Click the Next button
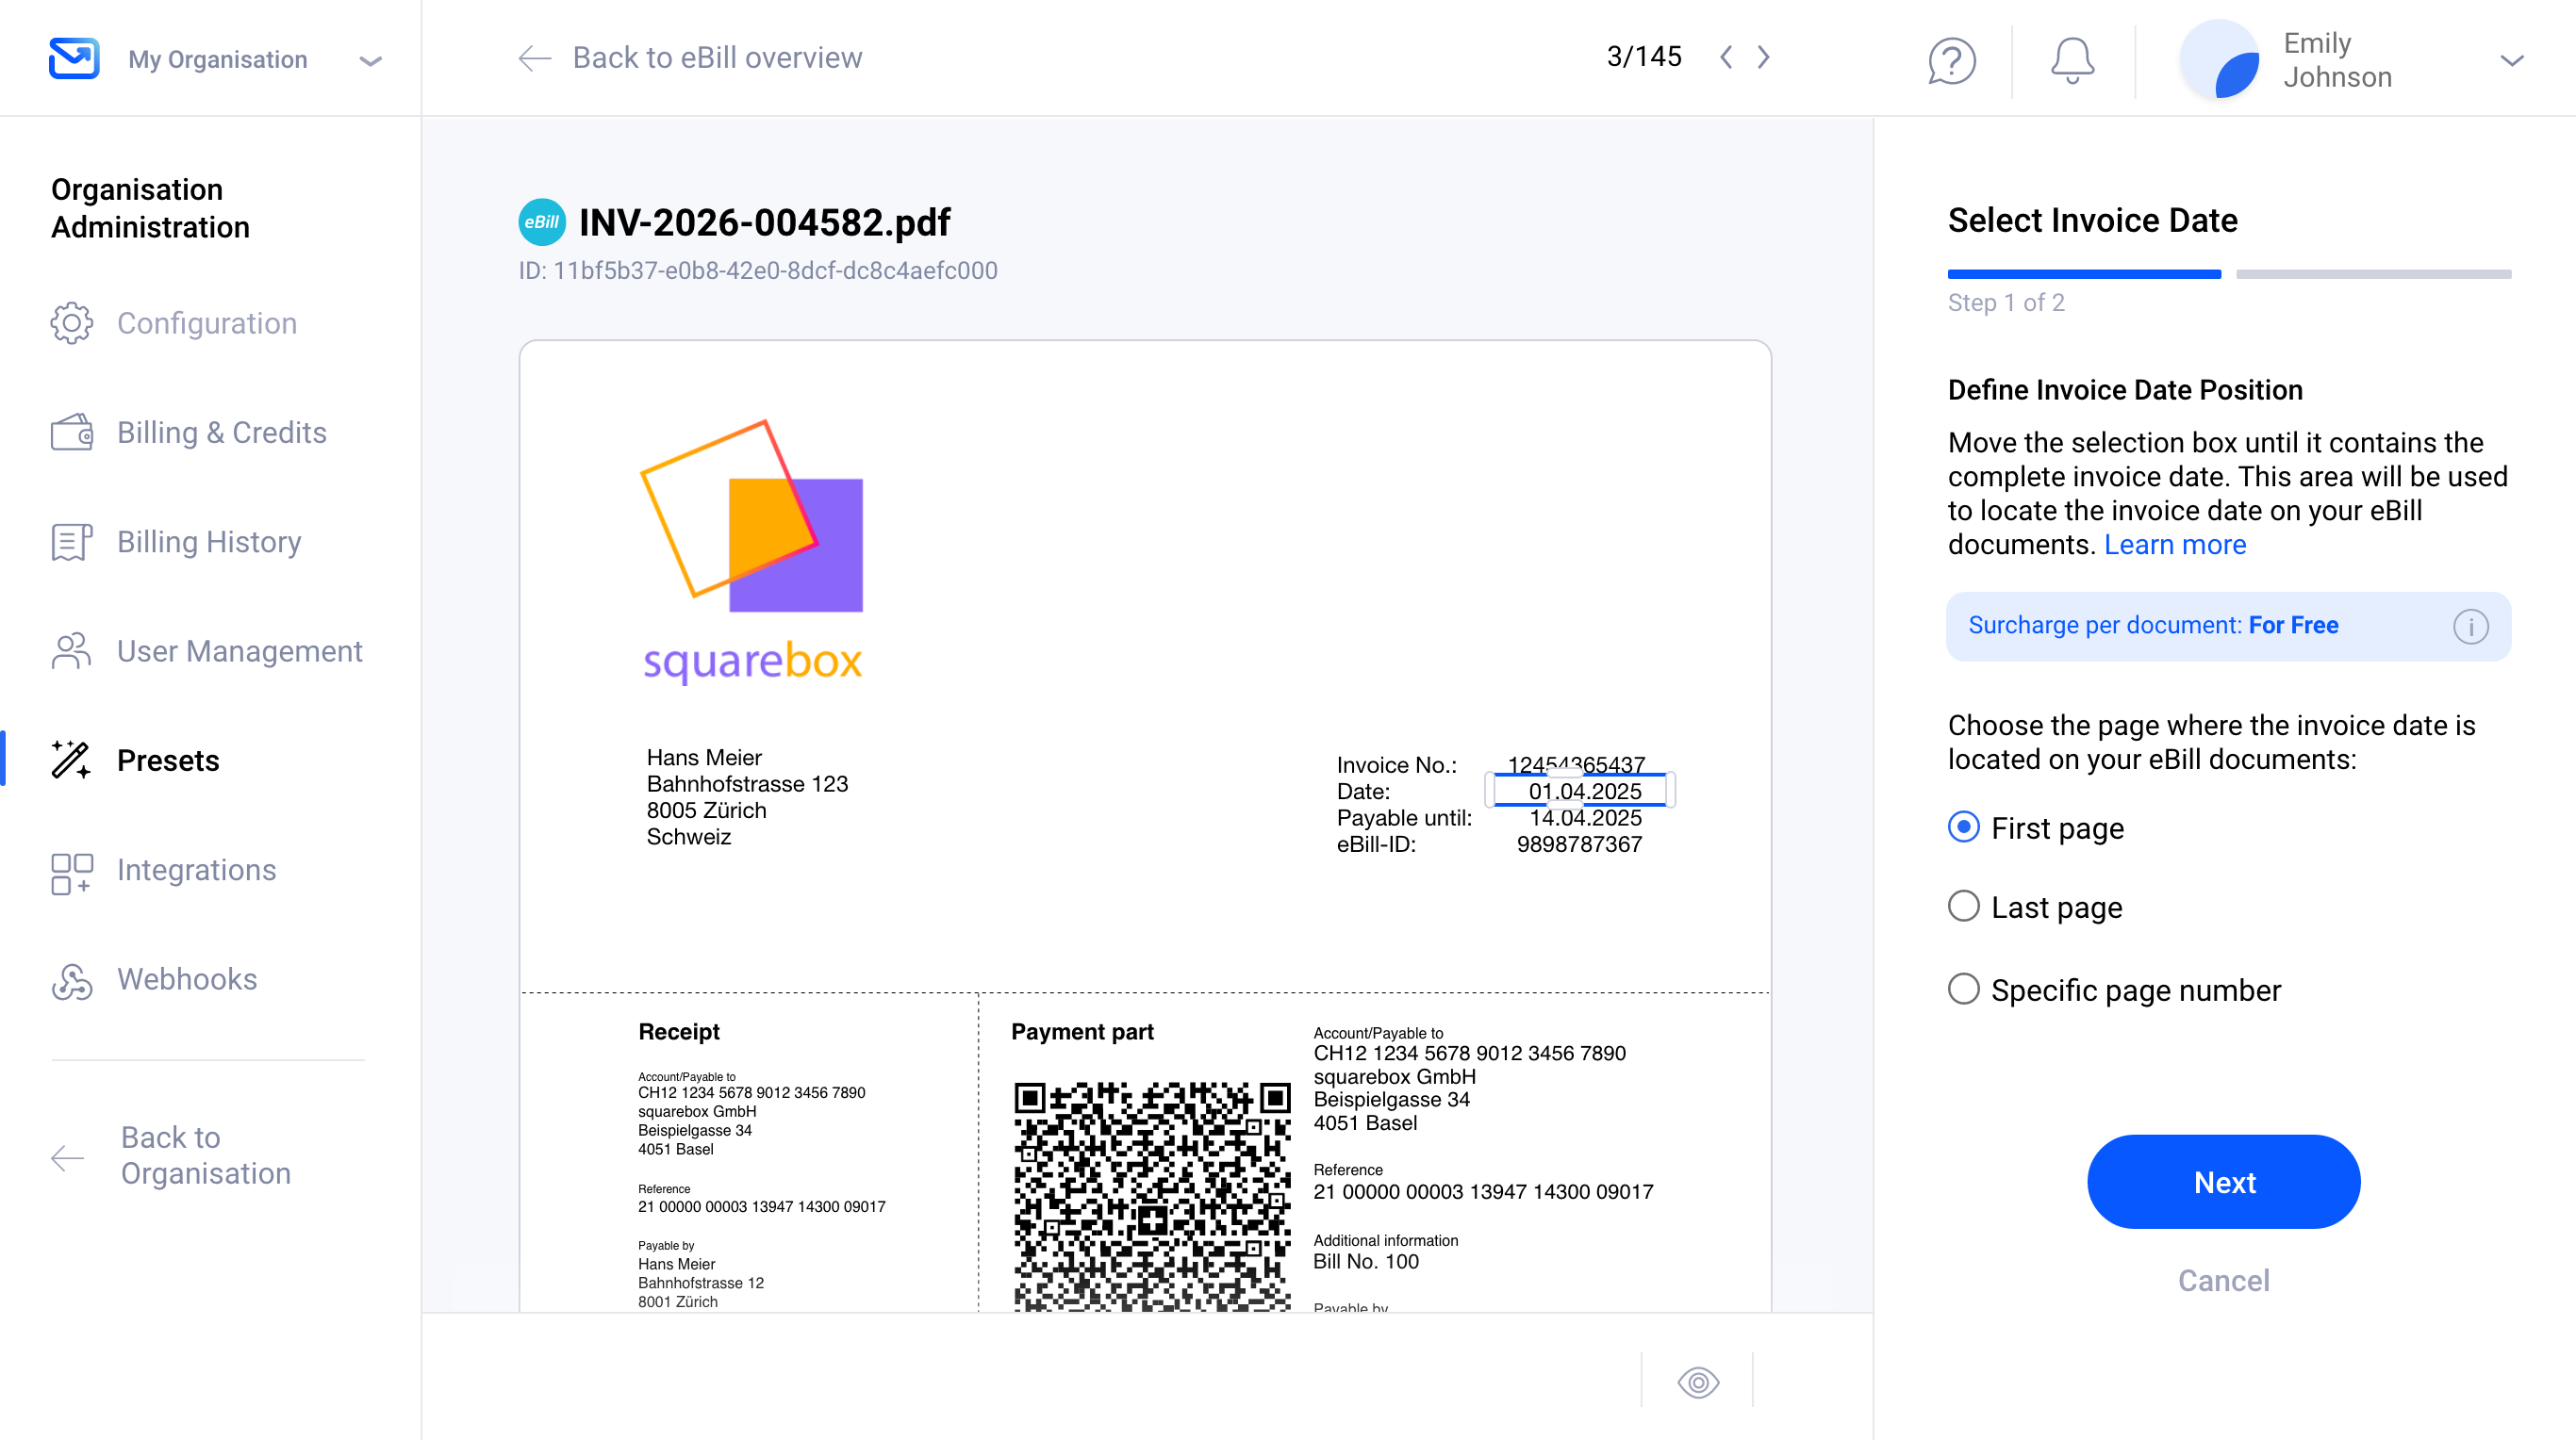Screen dimensions: 2576x1440 (x=2223, y=1182)
